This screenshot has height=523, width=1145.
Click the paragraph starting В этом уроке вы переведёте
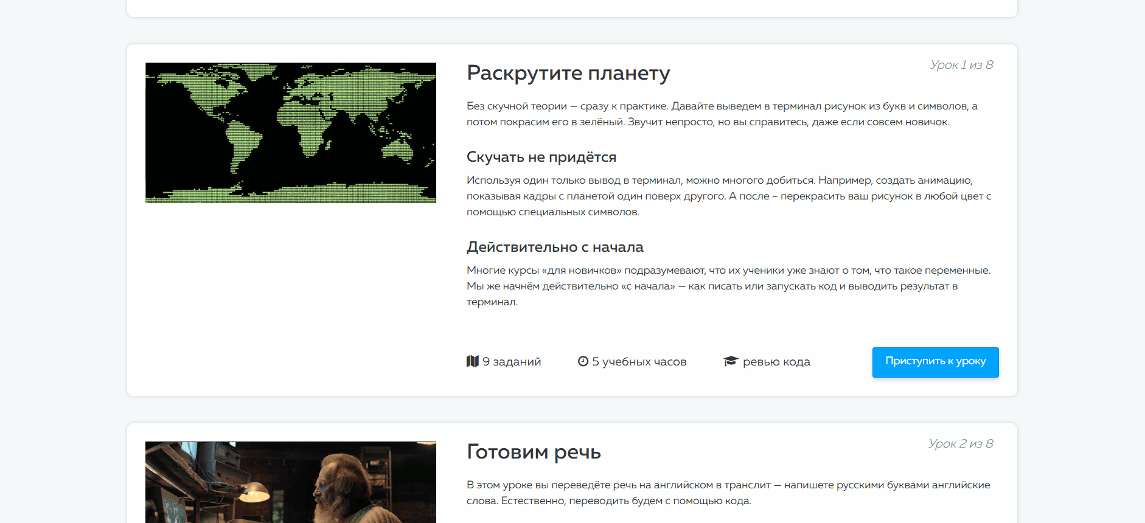pos(728,493)
